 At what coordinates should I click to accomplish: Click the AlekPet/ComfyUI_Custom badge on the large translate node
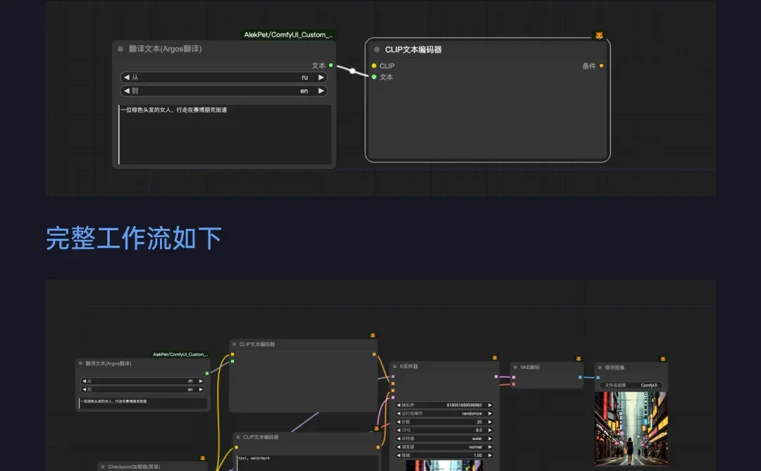coord(288,35)
